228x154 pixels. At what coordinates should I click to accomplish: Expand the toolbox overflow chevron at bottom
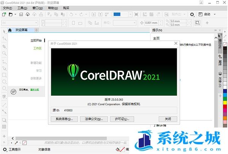pyautogui.click(x=4, y=142)
